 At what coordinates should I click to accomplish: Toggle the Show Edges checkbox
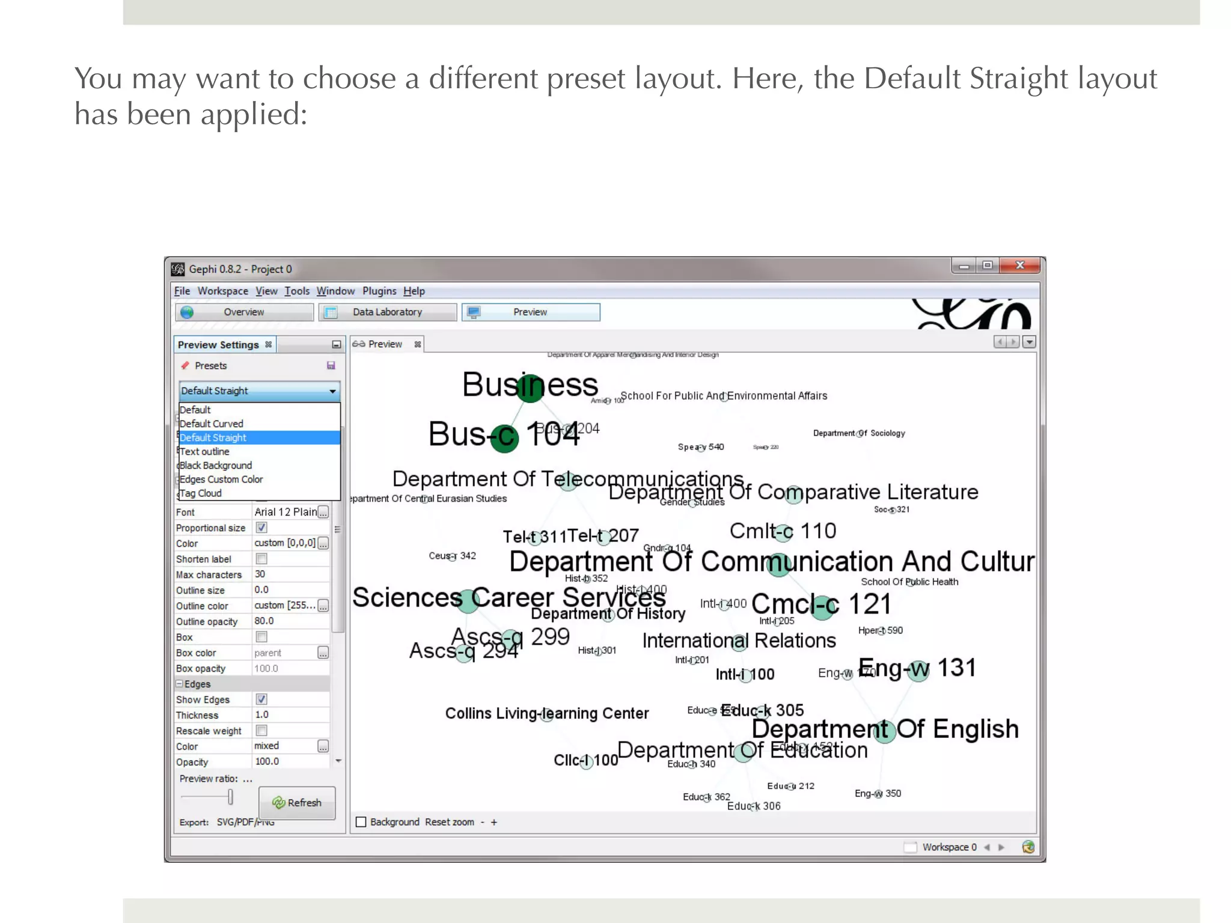pos(261,699)
